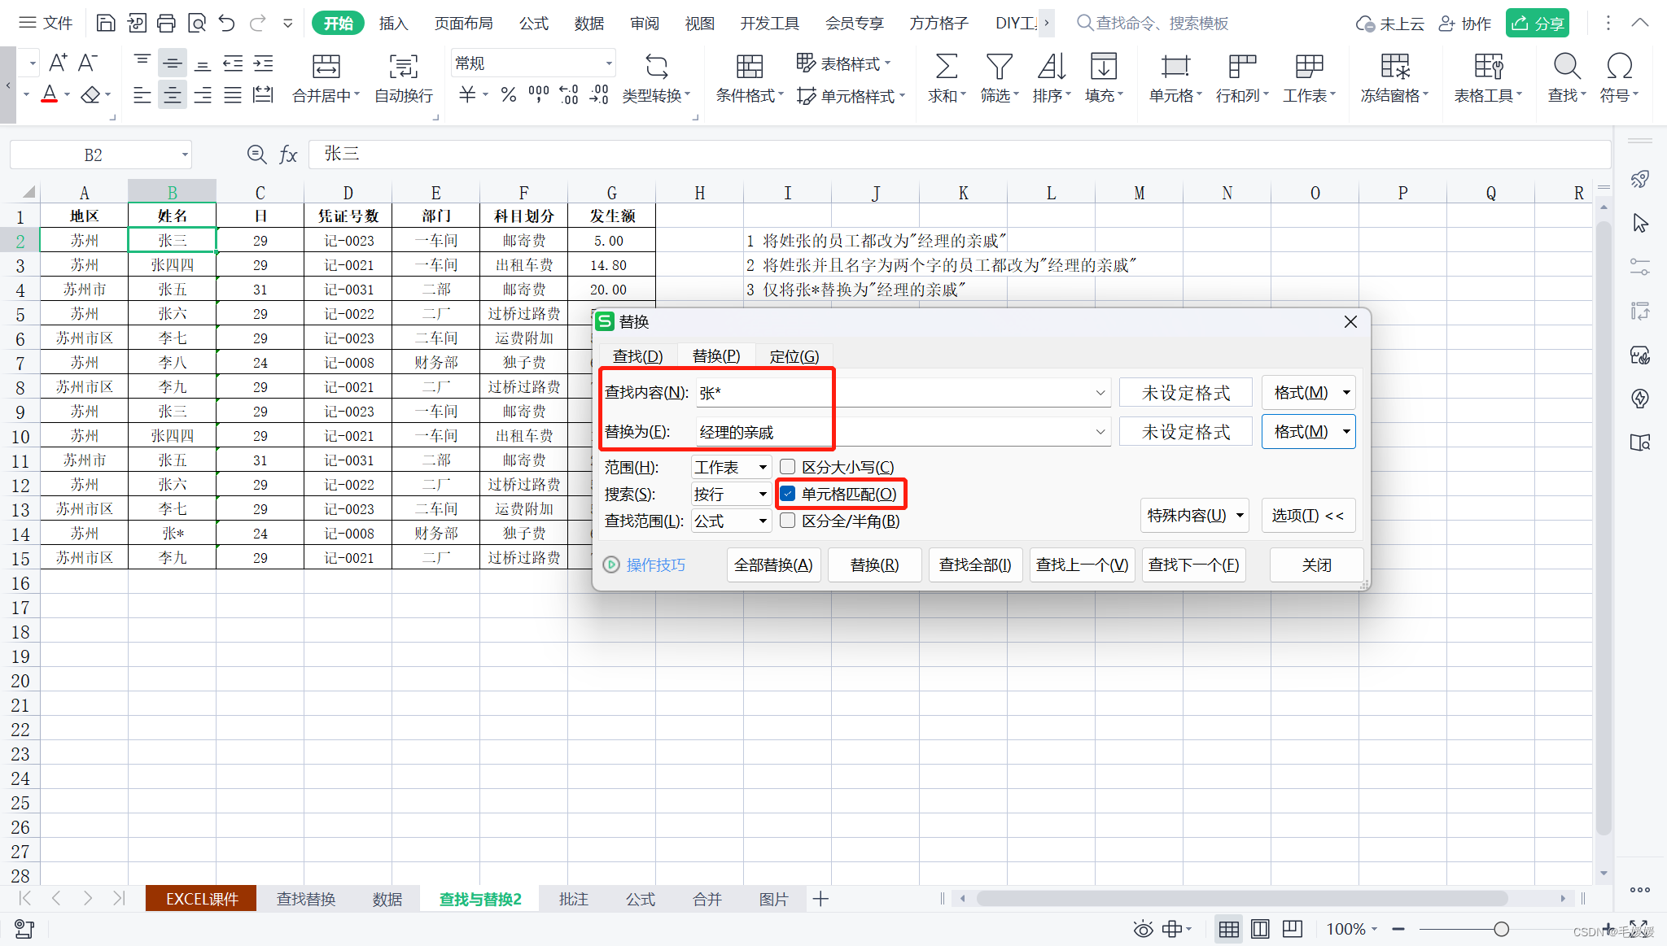
Task: Click the 合并居中 merge cells icon
Action: coord(326,67)
